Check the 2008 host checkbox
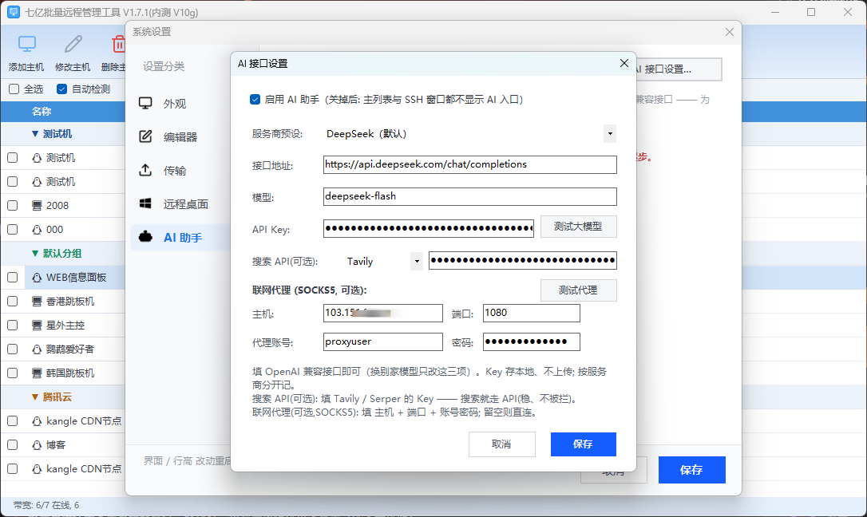Image resolution: width=867 pixels, height=517 pixels. [12, 206]
